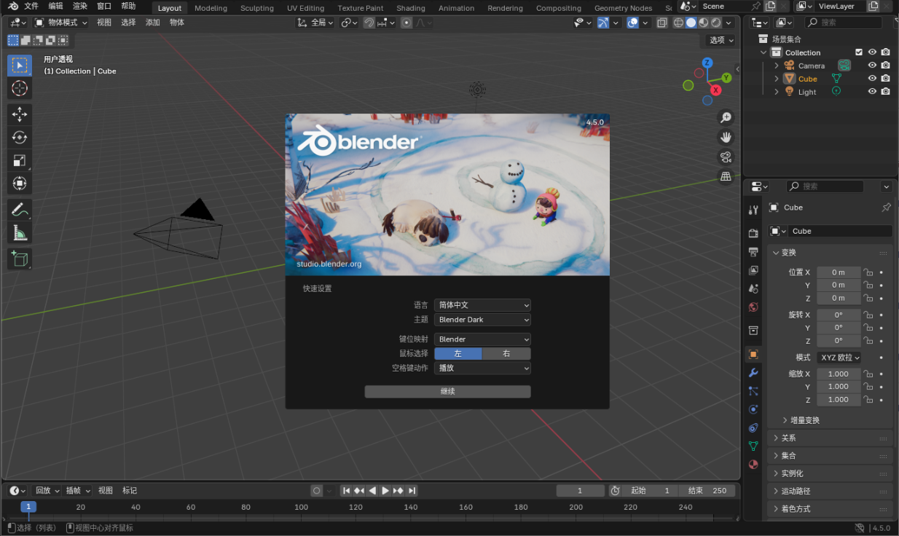The height and width of the screenshot is (536, 899).
Task: Open the Output properties tab
Action: [x=753, y=252]
